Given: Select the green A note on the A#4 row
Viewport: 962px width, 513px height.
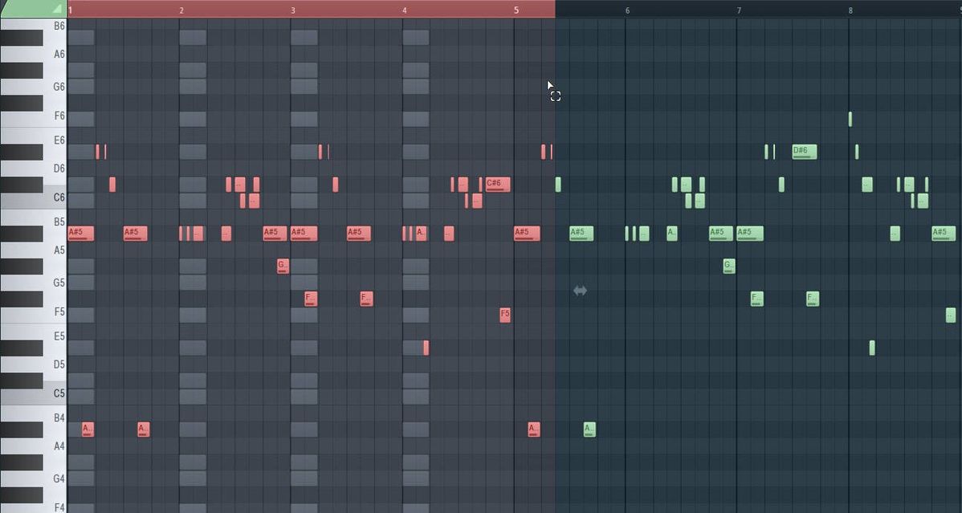Looking at the screenshot, I should point(589,430).
